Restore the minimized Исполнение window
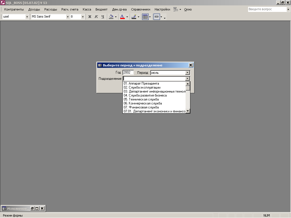Viewport: 291px width, 218px height. 32,208
